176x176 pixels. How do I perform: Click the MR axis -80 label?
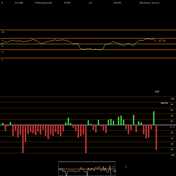tap(172, 150)
